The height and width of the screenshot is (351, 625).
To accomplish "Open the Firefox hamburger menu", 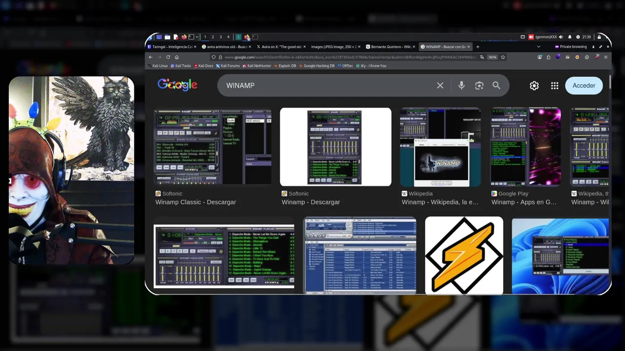I will click(605, 57).
